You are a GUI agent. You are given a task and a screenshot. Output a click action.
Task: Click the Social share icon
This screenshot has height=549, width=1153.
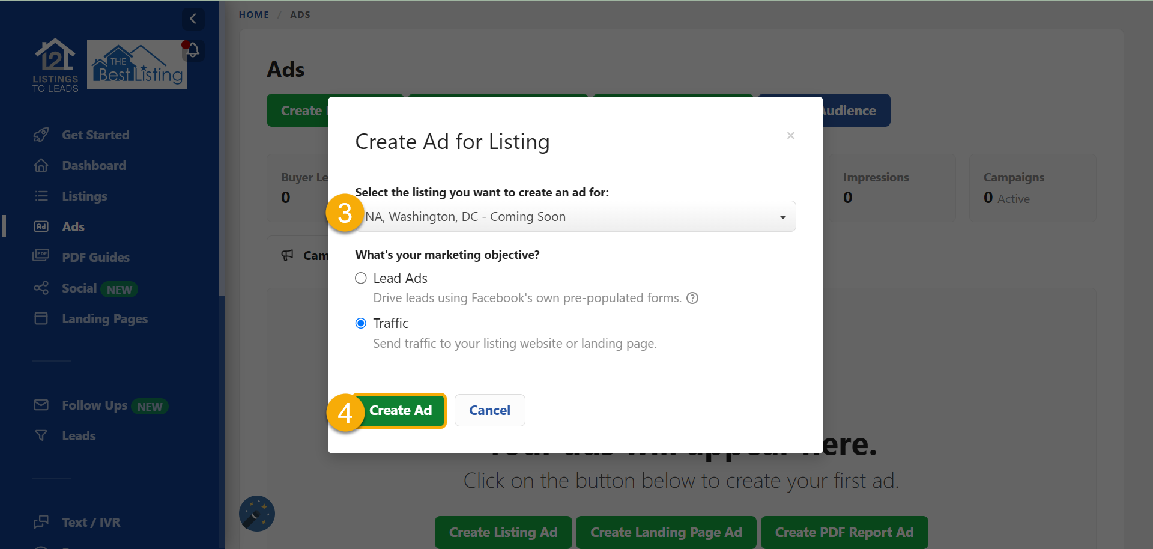pos(41,288)
